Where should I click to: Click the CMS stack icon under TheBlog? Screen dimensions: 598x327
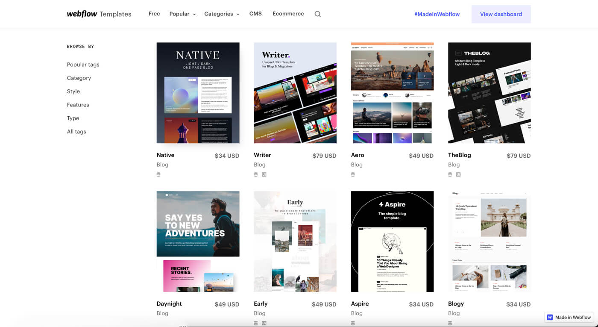pos(450,174)
